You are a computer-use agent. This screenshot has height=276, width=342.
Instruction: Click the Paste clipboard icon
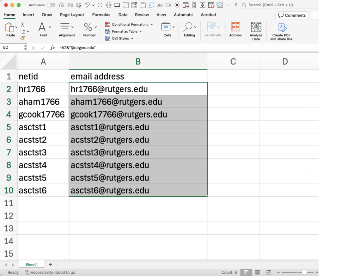[10, 28]
